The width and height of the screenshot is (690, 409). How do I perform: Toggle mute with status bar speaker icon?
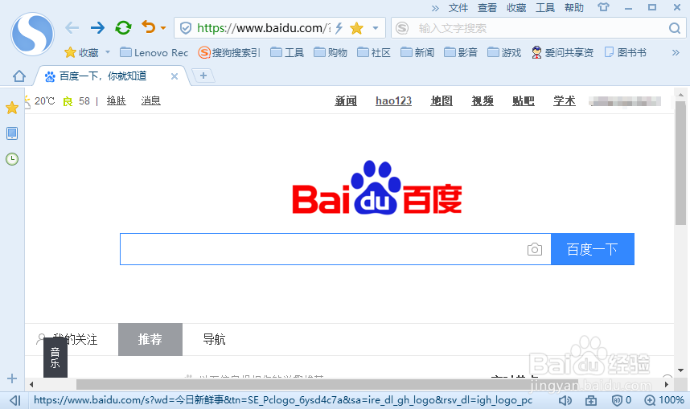(x=565, y=400)
